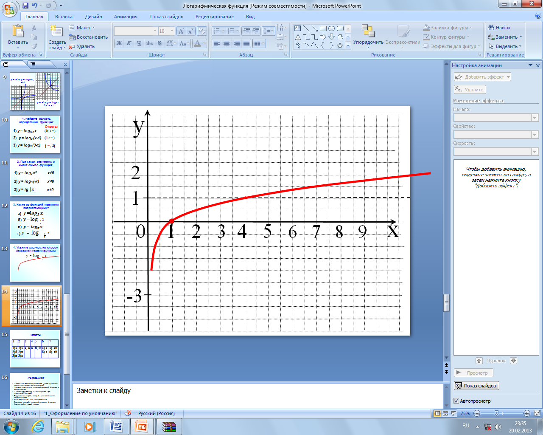Viewport: 543px width, 435px height.
Task: Switch to the outline tab in slides pane
Action: [x=33, y=65]
